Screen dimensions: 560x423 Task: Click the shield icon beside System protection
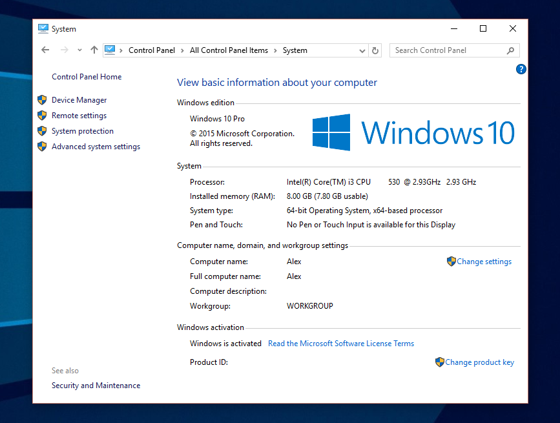tap(42, 131)
